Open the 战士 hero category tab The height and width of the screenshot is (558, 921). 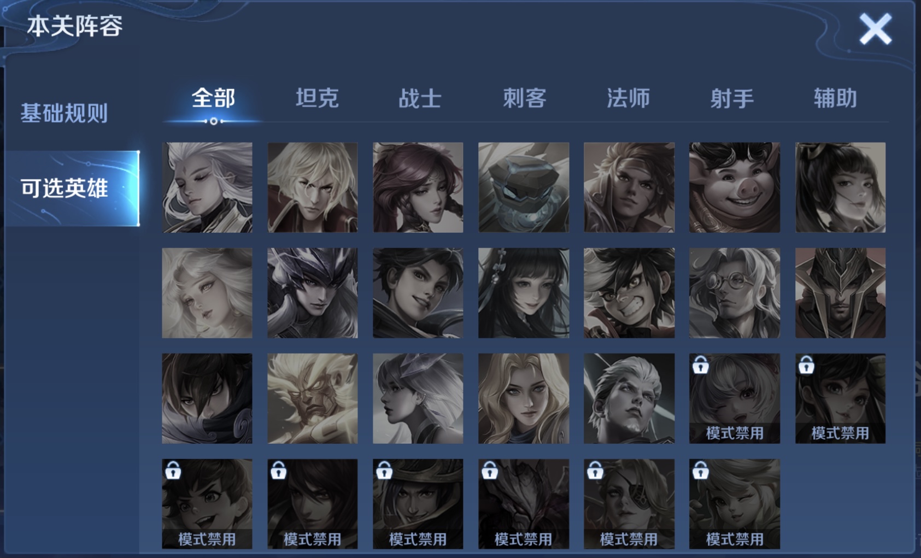coord(420,98)
